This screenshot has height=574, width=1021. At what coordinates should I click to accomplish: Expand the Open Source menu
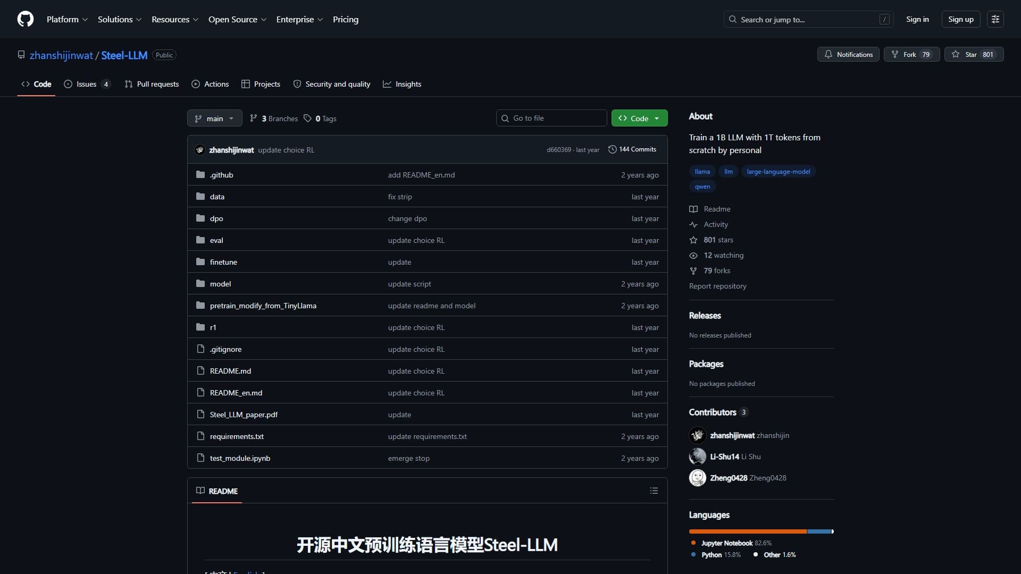tap(237, 19)
